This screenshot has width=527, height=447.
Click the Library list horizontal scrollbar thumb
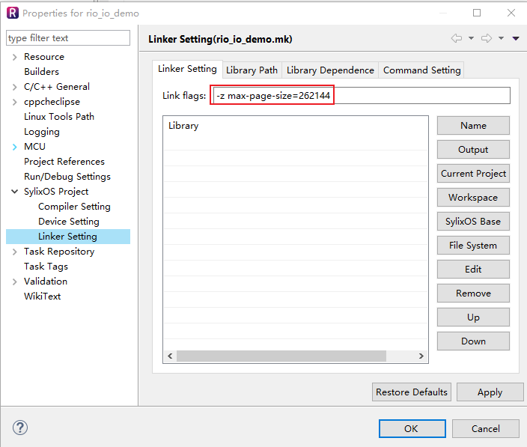click(x=281, y=356)
